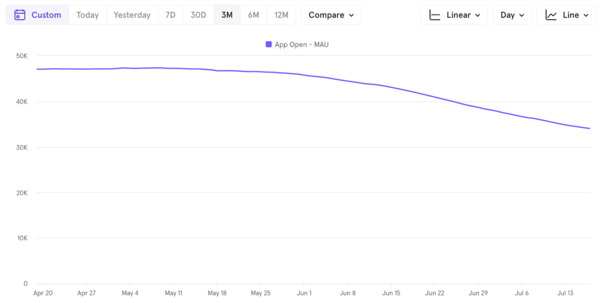This screenshot has height=303, width=602.
Task: Select the 6M time range button
Action: tap(254, 15)
